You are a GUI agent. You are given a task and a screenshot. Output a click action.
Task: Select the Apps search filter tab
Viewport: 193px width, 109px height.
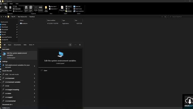(10, 45)
